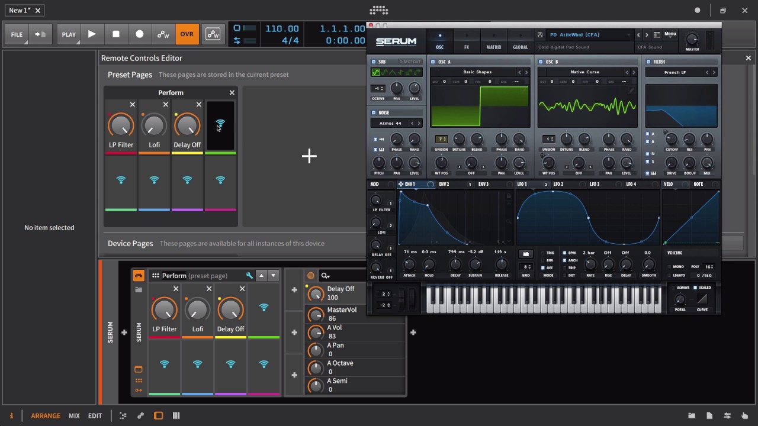The height and width of the screenshot is (426, 758).
Task: Select next filter type after French LP
Action: [x=714, y=72]
